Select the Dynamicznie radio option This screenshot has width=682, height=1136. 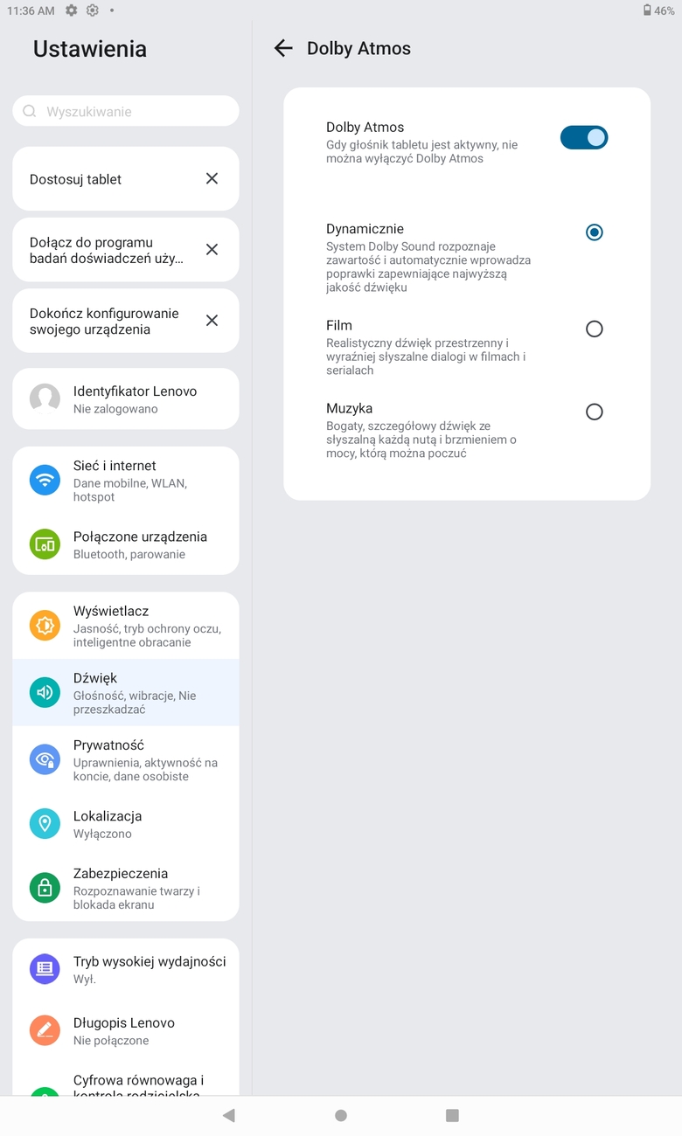[x=595, y=232]
